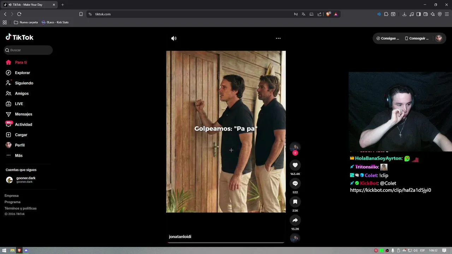The height and width of the screenshot is (254, 452).
Task: Expand the Programa footer section
Action: [12, 202]
